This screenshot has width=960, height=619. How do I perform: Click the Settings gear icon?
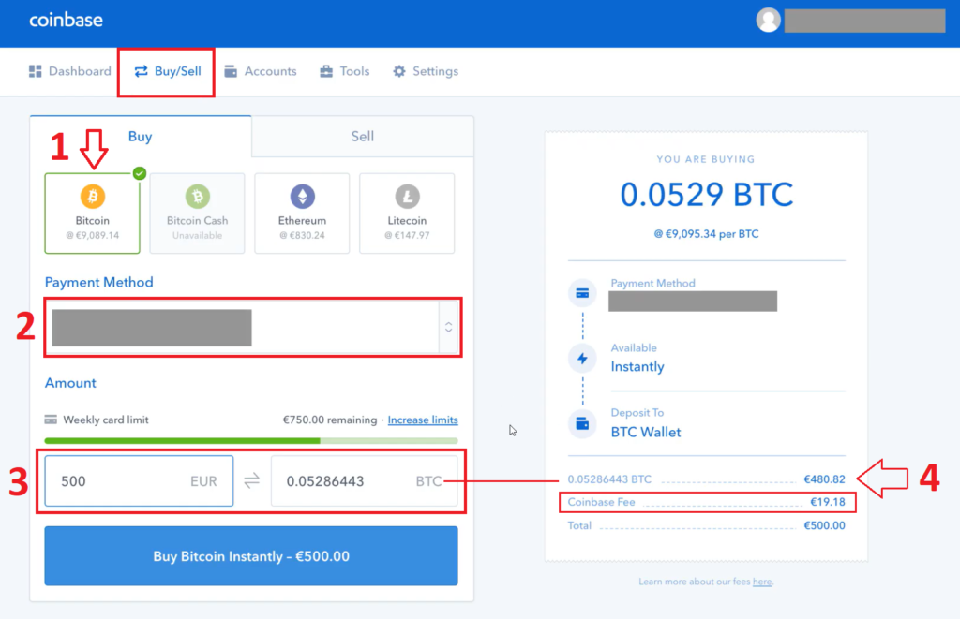pyautogui.click(x=399, y=71)
